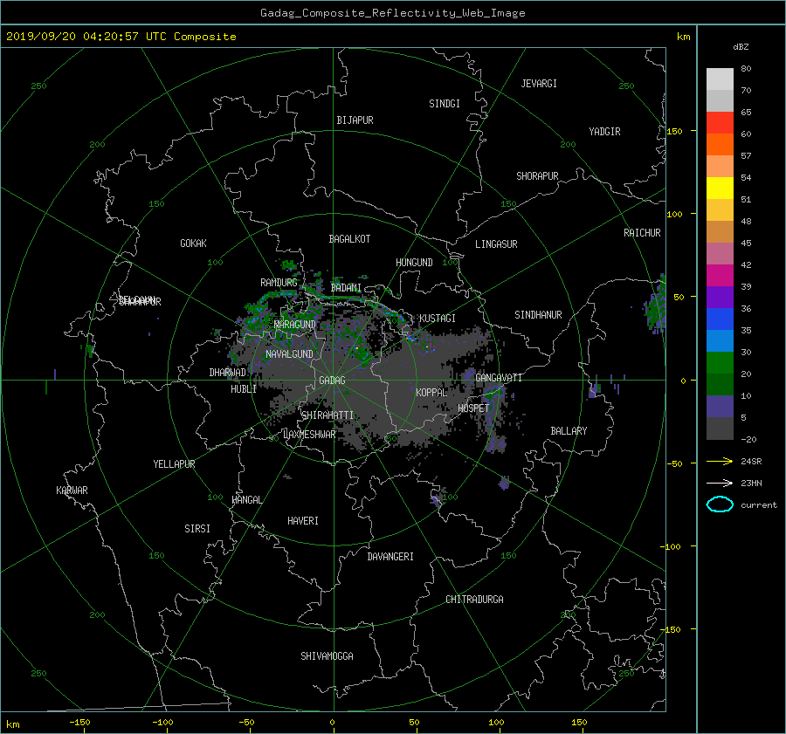Click the SHIVAMOGGA city label
The width and height of the screenshot is (786, 734).
(x=327, y=656)
